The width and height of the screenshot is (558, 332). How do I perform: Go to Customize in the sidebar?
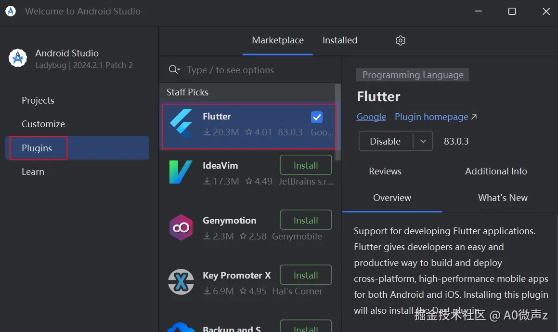43,124
